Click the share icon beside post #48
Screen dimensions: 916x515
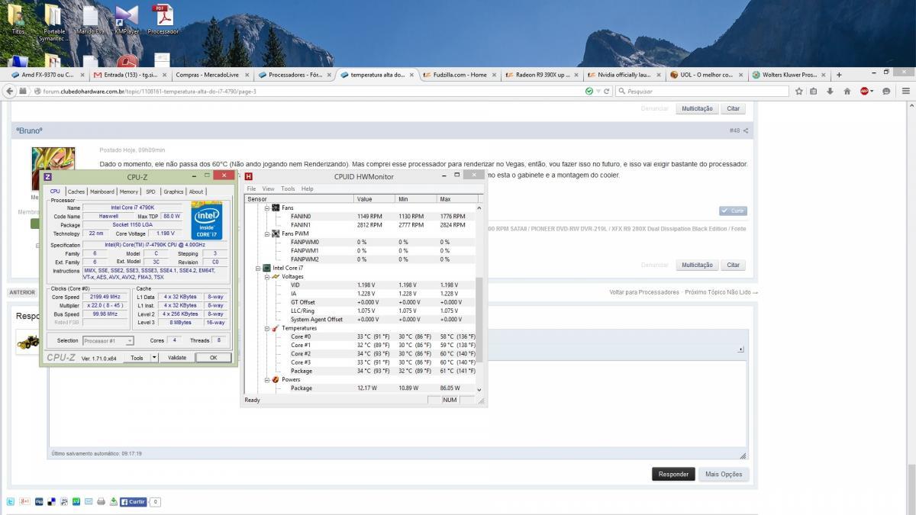(x=746, y=130)
